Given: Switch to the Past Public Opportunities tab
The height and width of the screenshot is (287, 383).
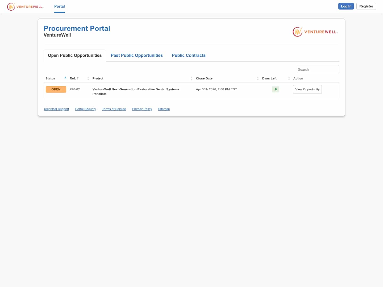Looking at the screenshot, I should [137, 55].
